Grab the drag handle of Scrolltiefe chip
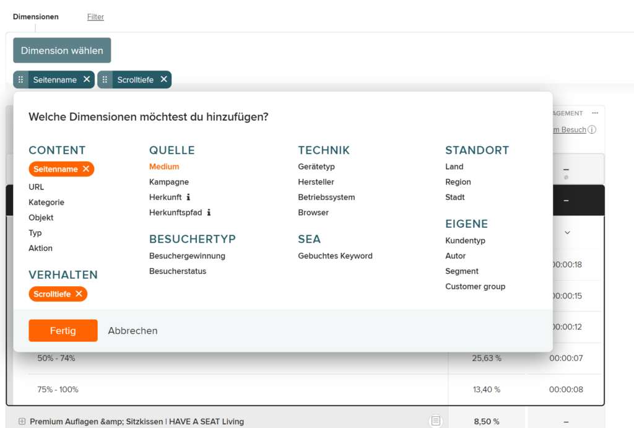The image size is (634, 428). tap(105, 80)
